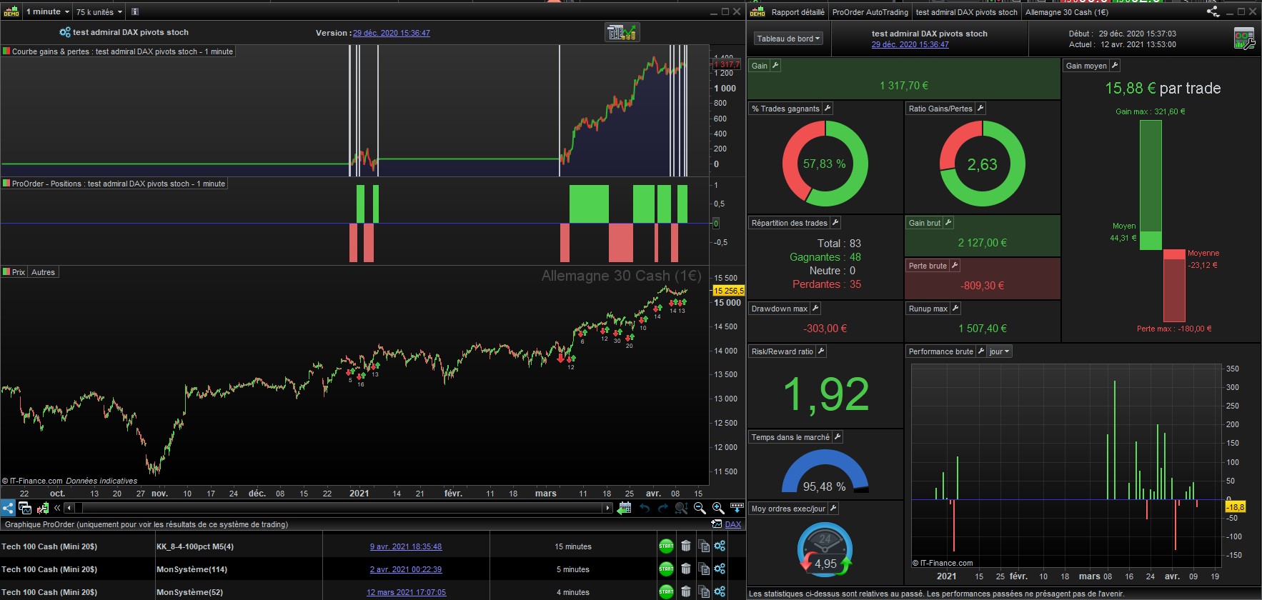Viewport: 1262px width, 600px height.
Task: Click the double chevron collapse icon
Action: point(57,508)
